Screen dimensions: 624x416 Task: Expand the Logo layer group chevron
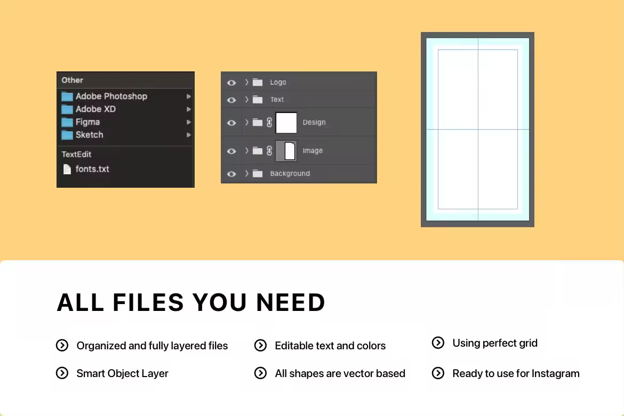[247, 82]
